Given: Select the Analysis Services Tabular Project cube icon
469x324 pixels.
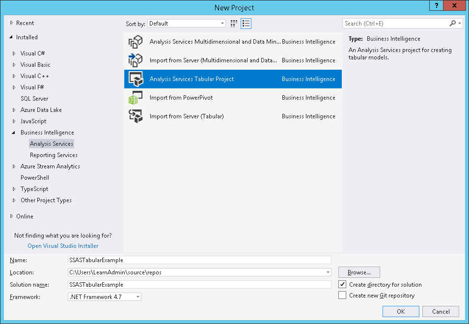Looking at the screenshot, I should tap(136, 79).
